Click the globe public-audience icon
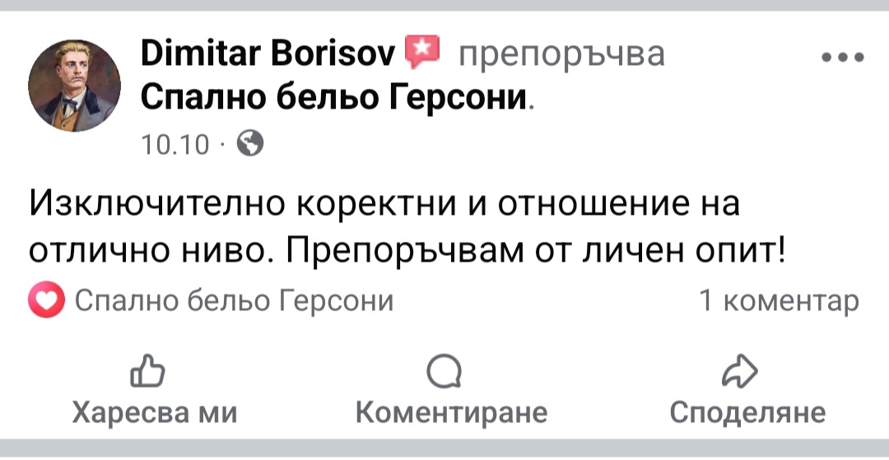889x460 pixels. point(250,146)
